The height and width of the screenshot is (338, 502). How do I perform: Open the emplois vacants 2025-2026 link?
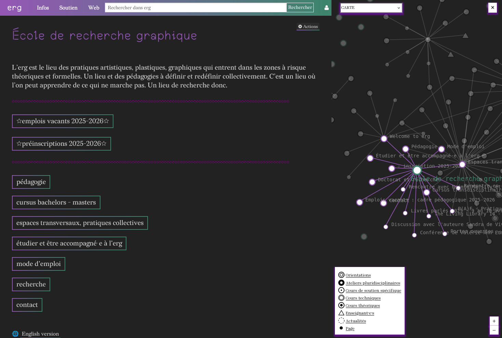[x=63, y=121]
